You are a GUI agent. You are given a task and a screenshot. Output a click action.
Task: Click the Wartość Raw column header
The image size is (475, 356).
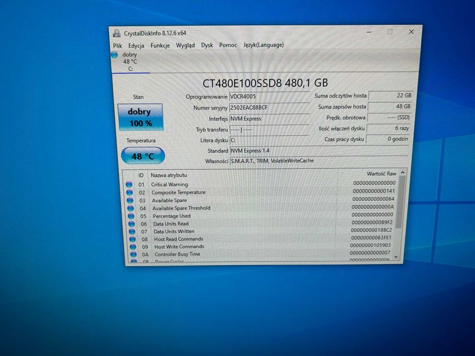381,173
